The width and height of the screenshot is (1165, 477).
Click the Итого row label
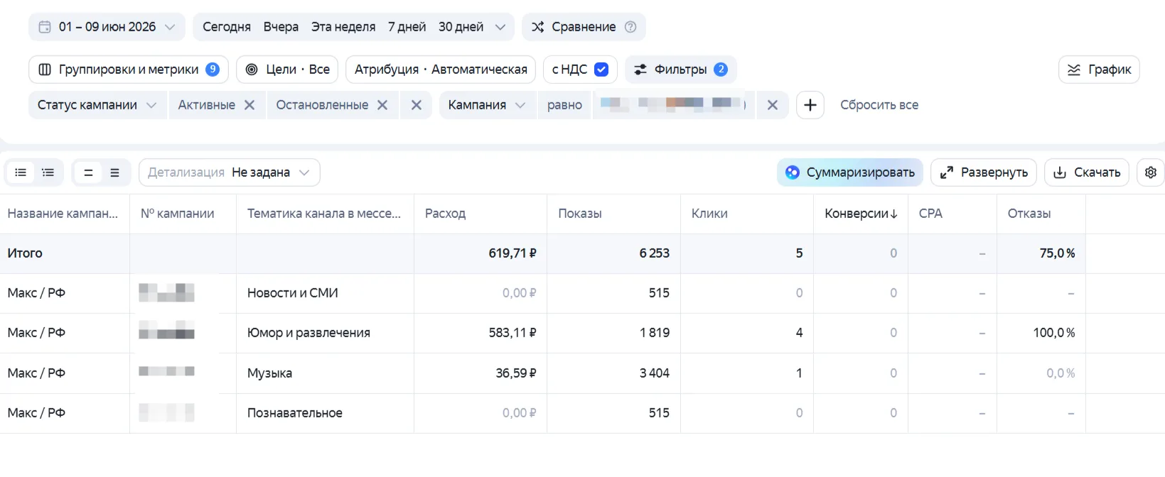point(25,253)
